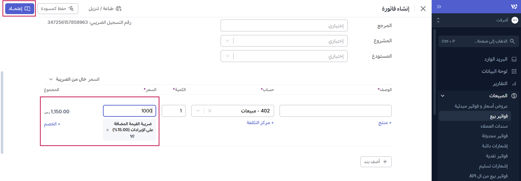Close the create invoice form
Image resolution: width=521 pixels, height=181 pixels.
click(423, 9)
